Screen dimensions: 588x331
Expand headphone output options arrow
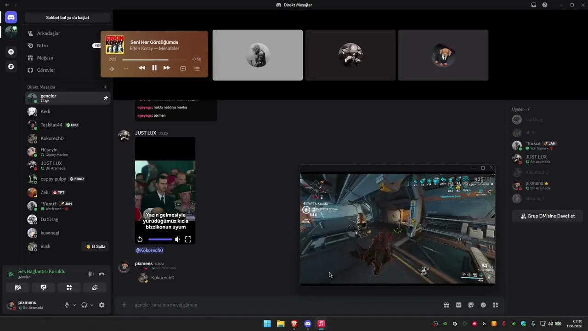(x=92, y=305)
